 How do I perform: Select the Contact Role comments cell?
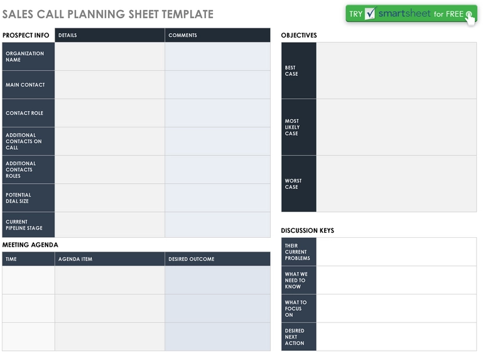point(218,113)
